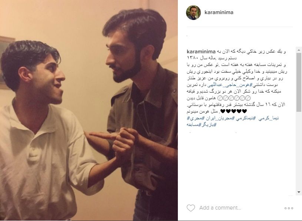Screen dimensions: 302x221
Task: Click the caption scrollbar thumb
Action: 299,82
